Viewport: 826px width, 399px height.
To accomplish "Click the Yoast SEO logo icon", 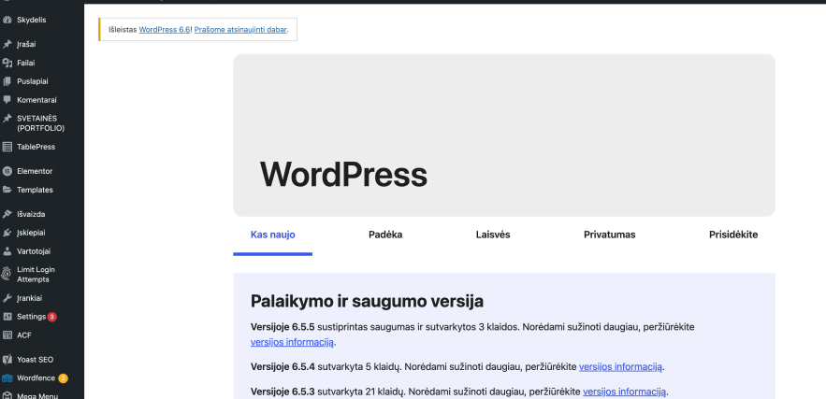I will click(x=7, y=360).
